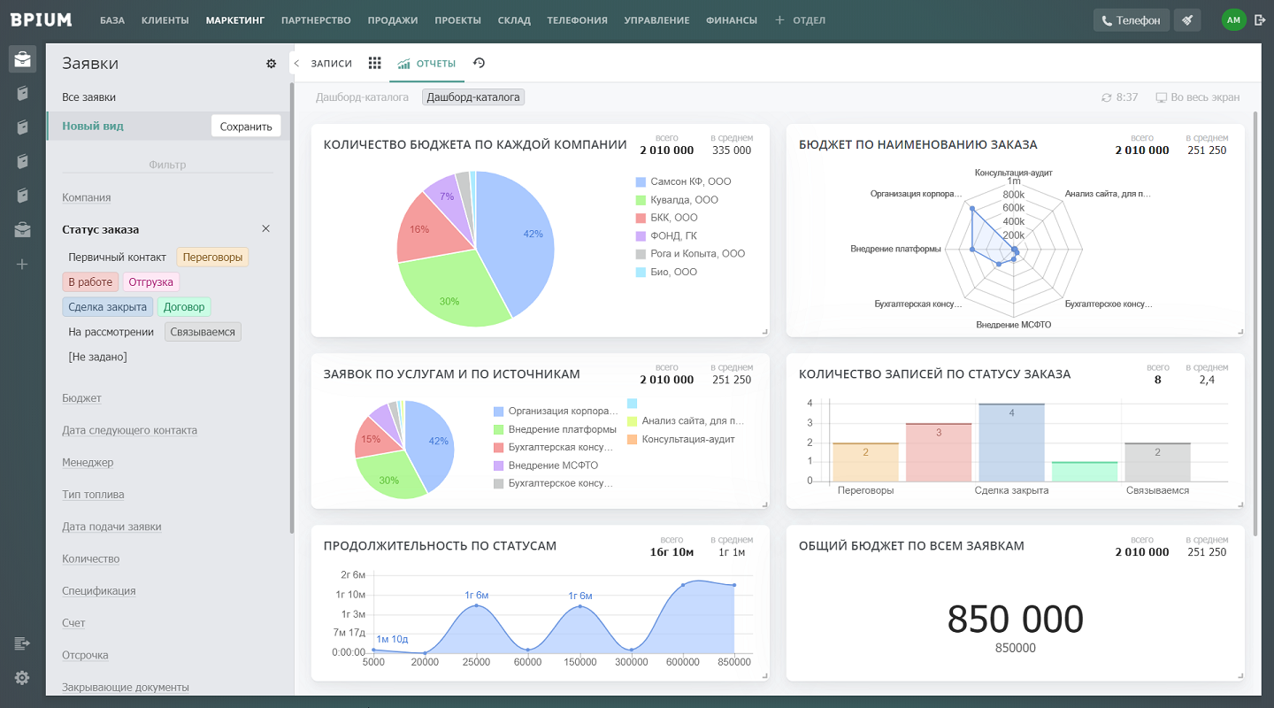Expand the Менеджер filter
Viewport: 1274px width, 708px height.
[x=88, y=463]
